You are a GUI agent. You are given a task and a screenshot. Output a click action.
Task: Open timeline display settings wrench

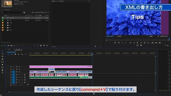tap(22, 54)
